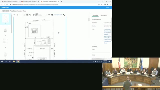Open the browser profile icon

107,4
